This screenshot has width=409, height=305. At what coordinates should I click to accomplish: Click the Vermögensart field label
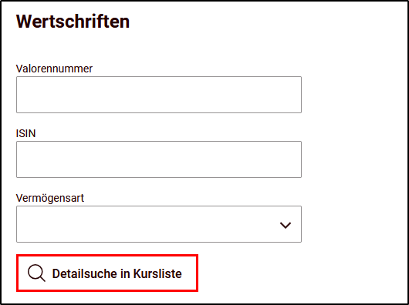(x=50, y=198)
